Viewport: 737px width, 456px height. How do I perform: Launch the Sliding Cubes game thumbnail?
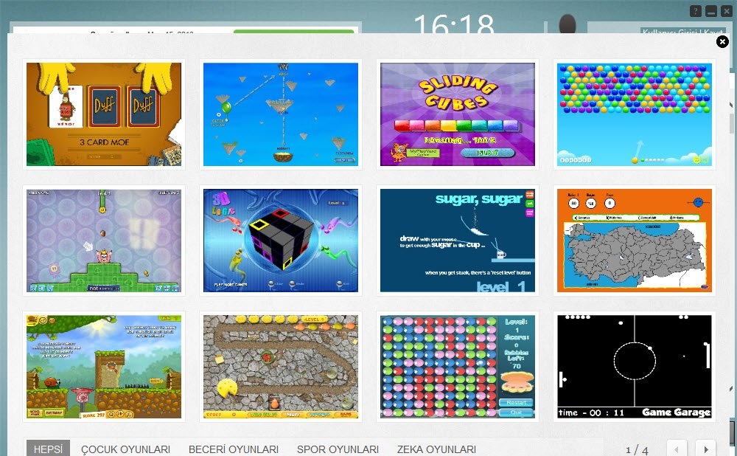458,114
